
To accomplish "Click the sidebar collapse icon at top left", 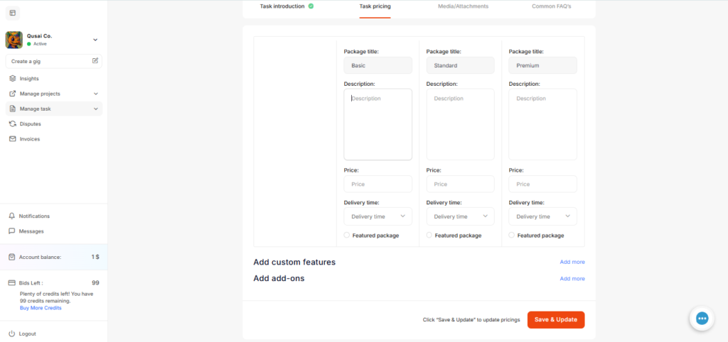I will point(13,13).
